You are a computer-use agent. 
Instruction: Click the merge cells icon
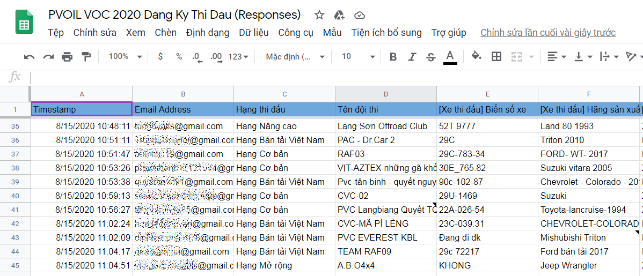pos(516,57)
